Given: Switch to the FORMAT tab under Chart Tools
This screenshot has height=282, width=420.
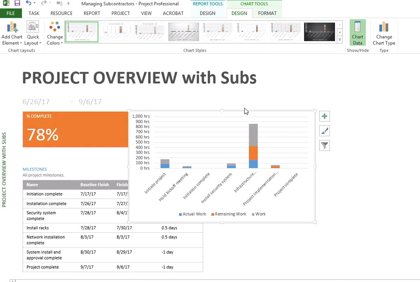Looking at the screenshot, I should pyautogui.click(x=267, y=13).
